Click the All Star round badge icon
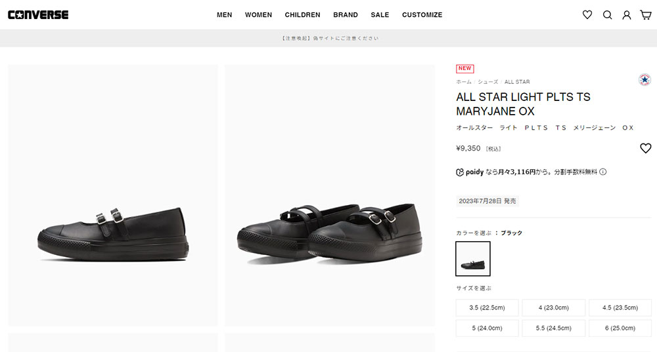Image resolution: width=657 pixels, height=352 pixels. click(x=645, y=79)
